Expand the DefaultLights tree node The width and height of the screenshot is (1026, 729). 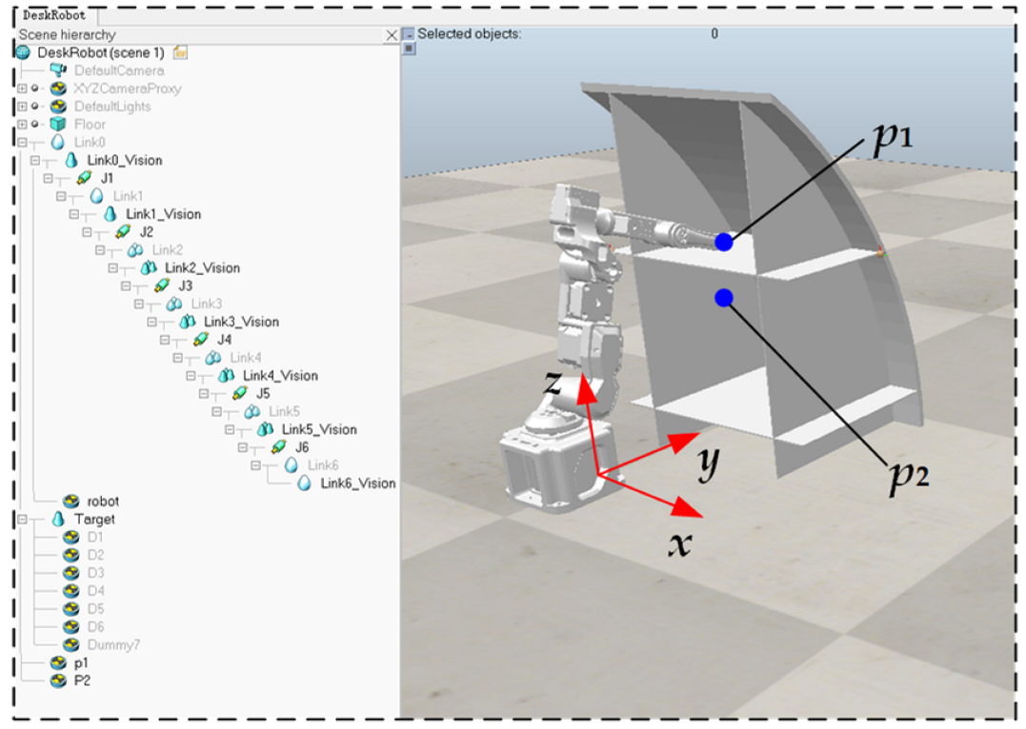22,106
